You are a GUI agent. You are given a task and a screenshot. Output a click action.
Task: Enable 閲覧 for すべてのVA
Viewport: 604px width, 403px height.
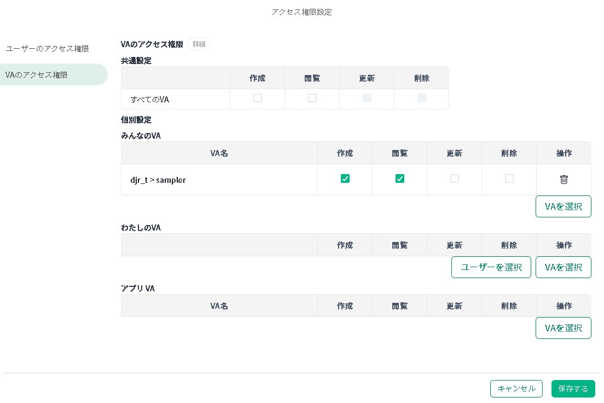312,99
